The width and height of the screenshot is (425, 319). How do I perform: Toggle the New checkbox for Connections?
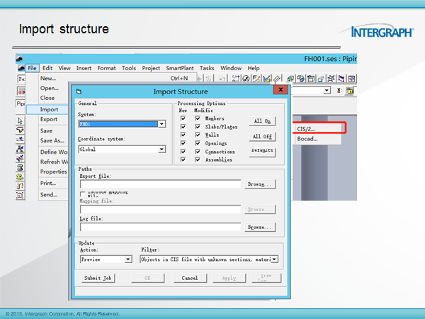pos(183,152)
